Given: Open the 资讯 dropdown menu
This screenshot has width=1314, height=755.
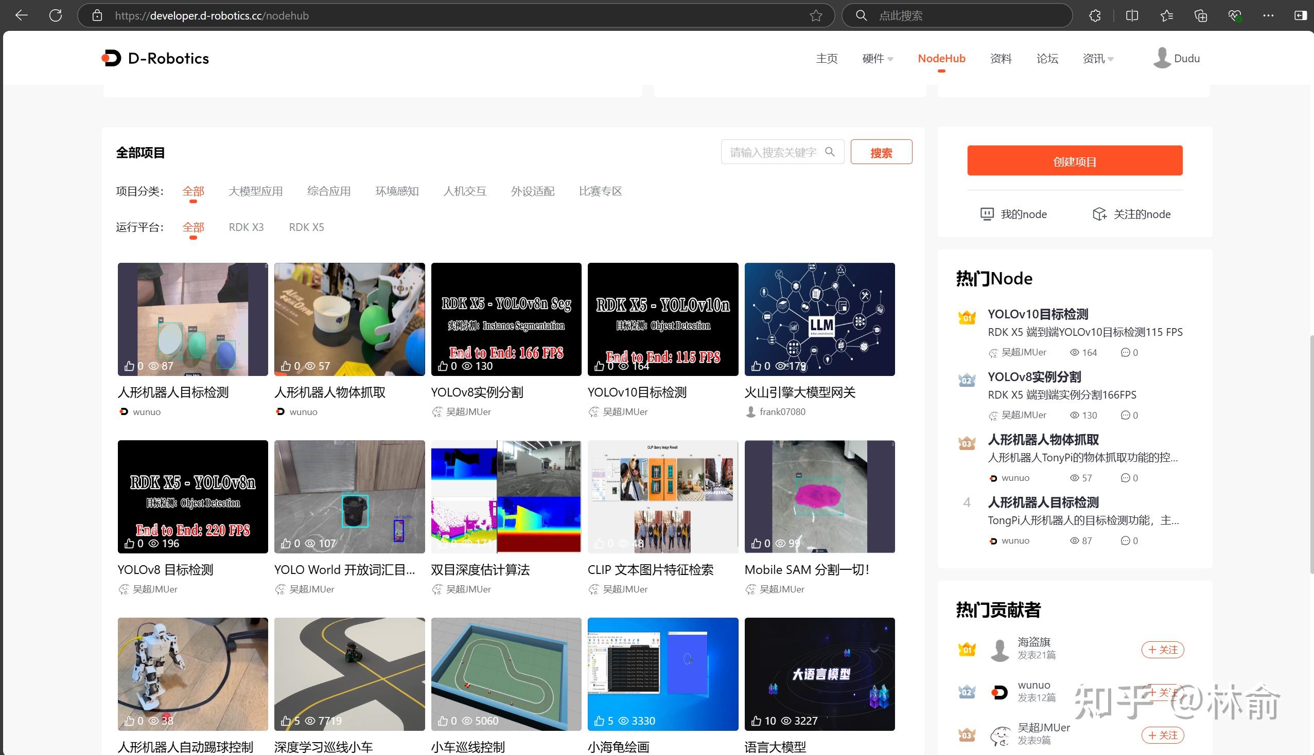Looking at the screenshot, I should click(1094, 58).
